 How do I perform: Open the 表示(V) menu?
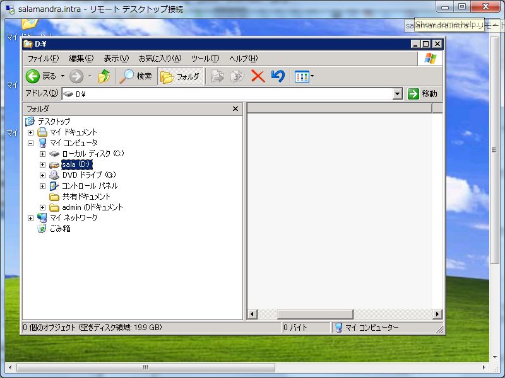click(116, 59)
